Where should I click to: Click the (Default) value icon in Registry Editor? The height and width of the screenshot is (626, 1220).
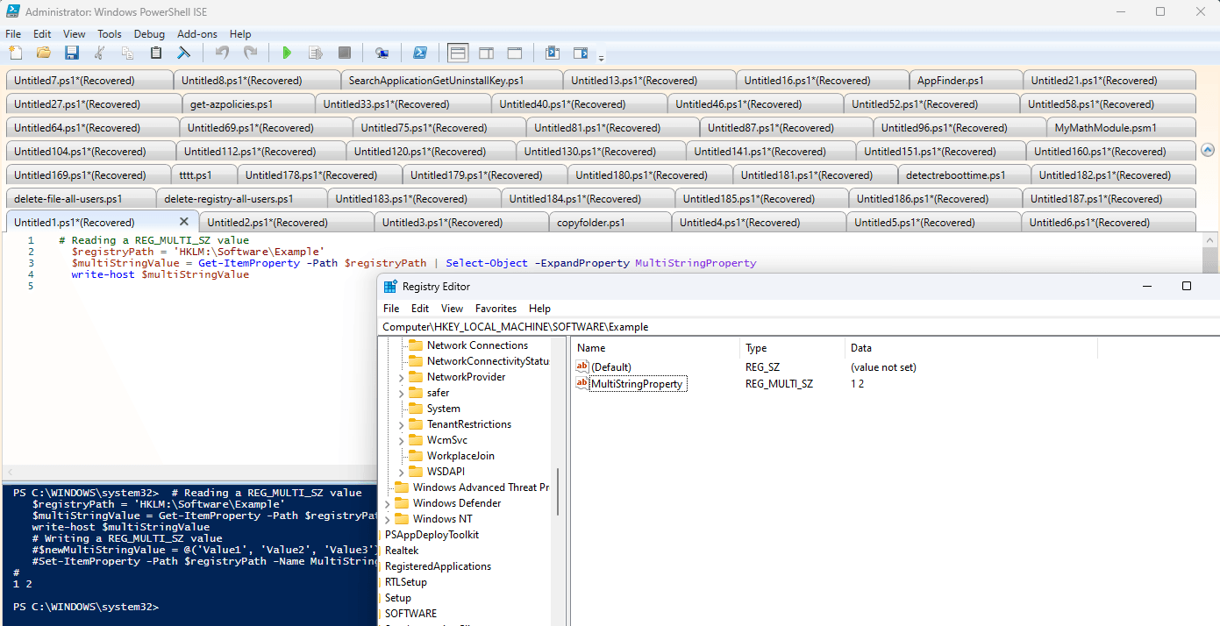click(581, 366)
